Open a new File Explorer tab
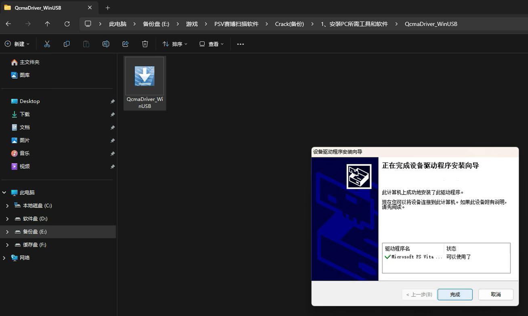The image size is (528, 316). point(107,8)
